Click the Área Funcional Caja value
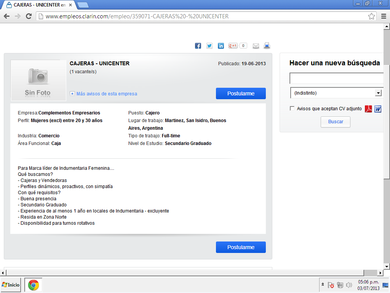This screenshot has height=293, width=390. pos(56,143)
